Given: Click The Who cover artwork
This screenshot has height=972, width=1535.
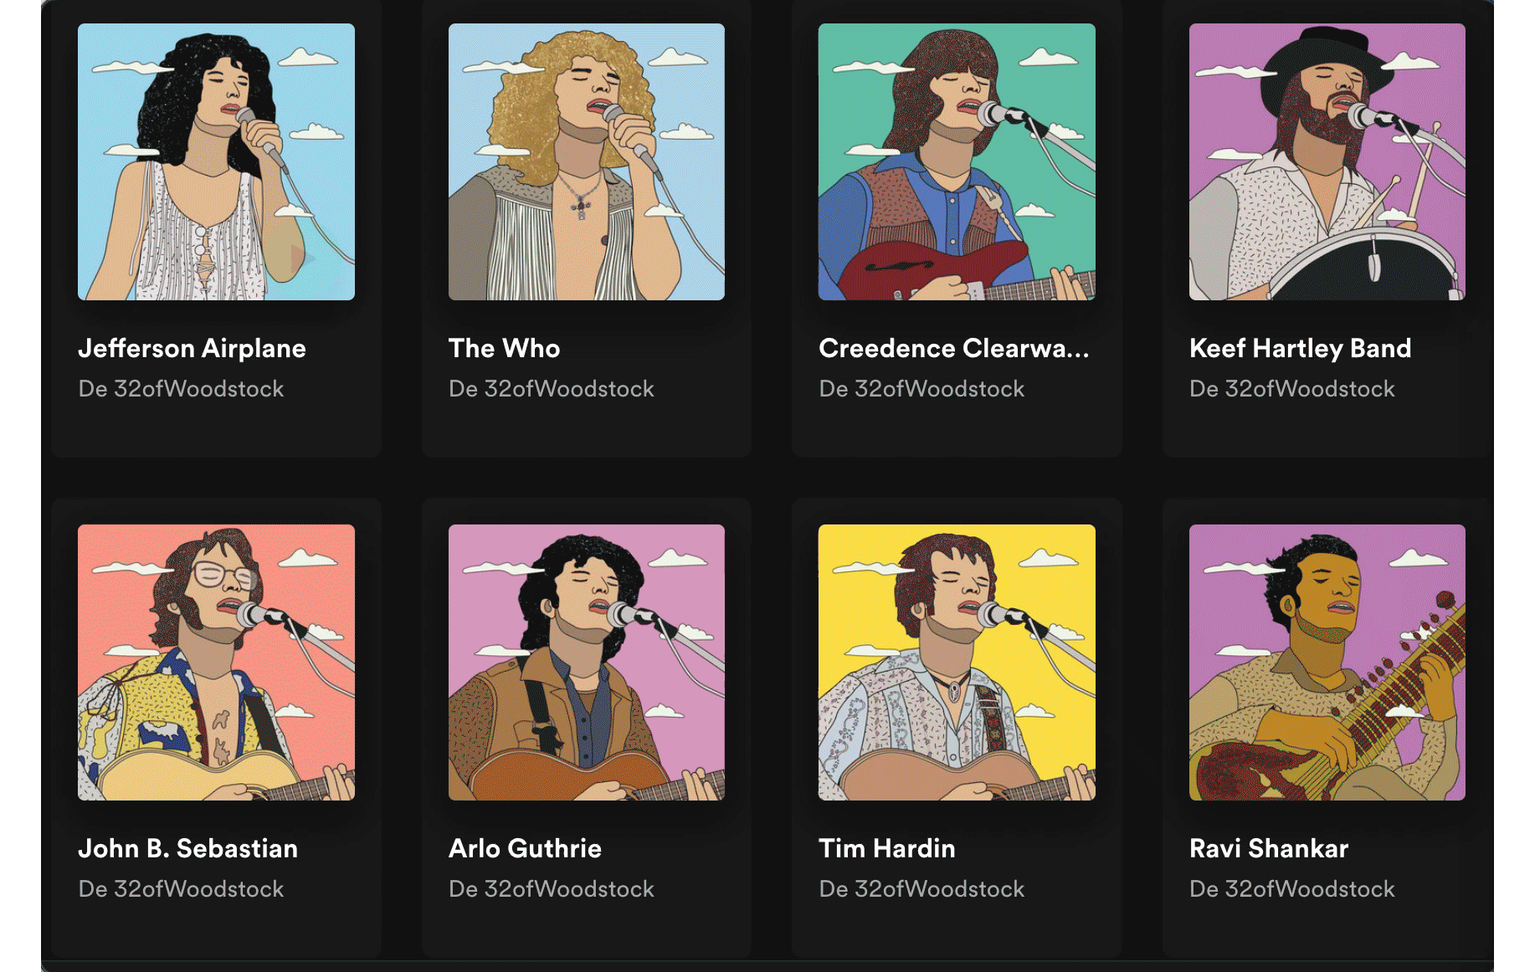Looking at the screenshot, I should (586, 161).
